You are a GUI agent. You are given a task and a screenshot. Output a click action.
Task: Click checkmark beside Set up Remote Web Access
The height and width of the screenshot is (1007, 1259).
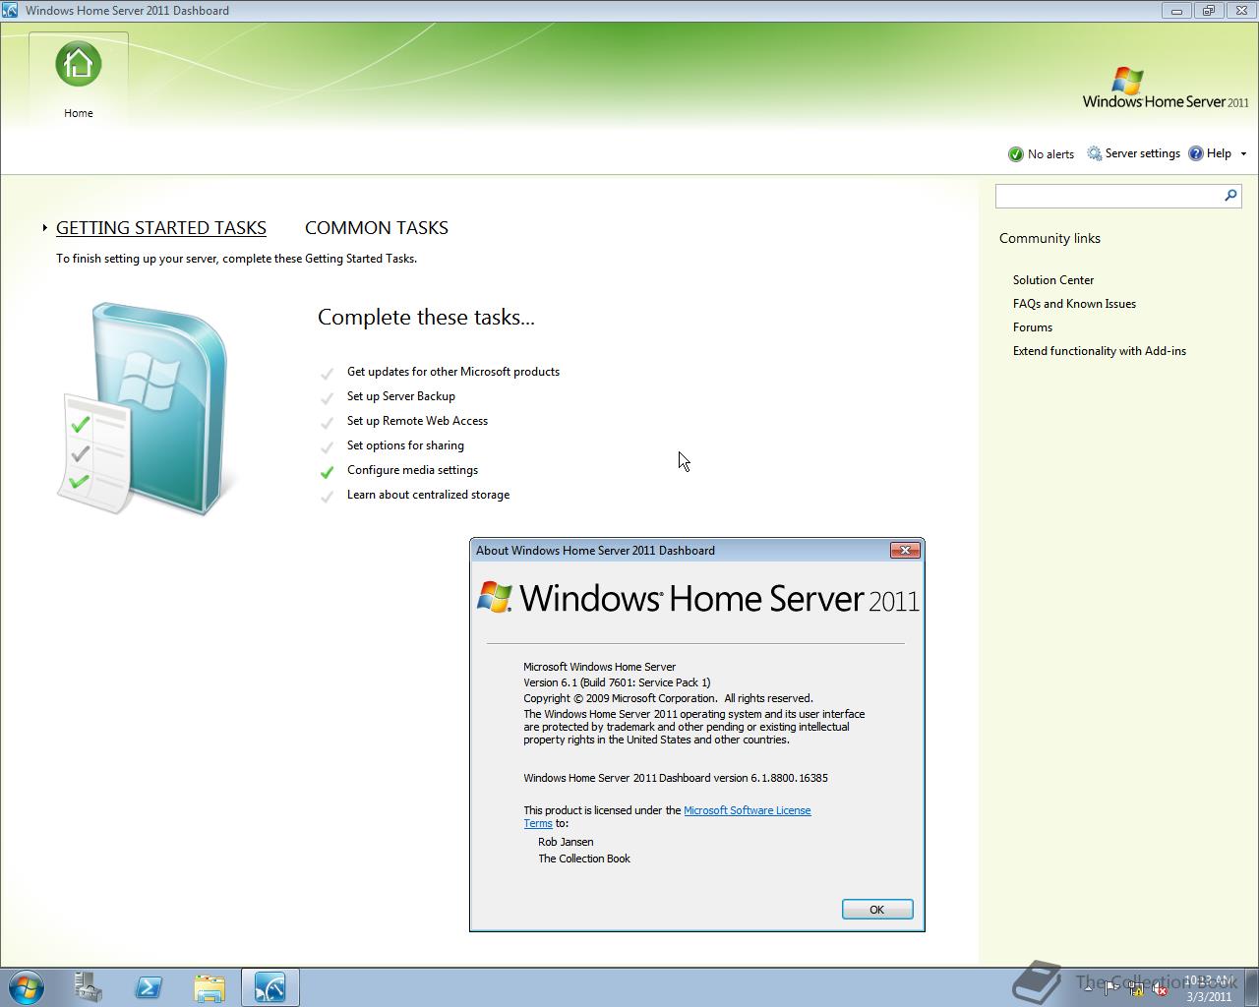(328, 422)
